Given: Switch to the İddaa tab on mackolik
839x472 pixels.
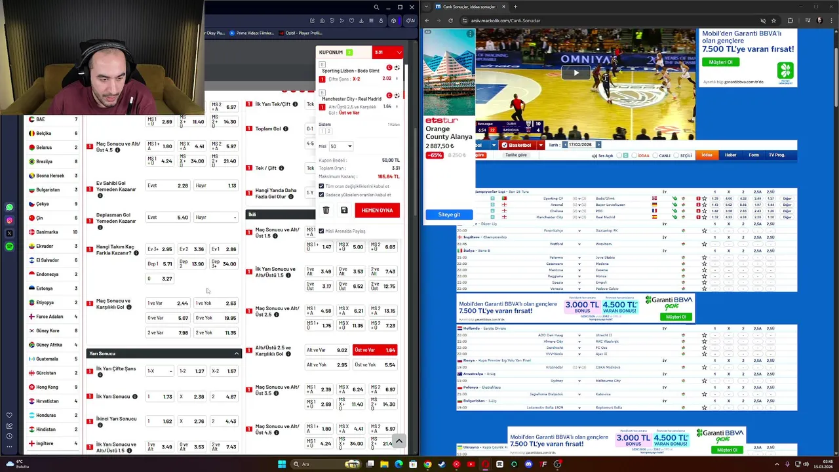Looking at the screenshot, I should coord(707,155).
